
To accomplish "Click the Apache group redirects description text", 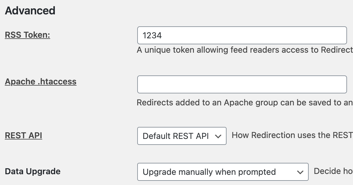I will pyautogui.click(x=245, y=103).
